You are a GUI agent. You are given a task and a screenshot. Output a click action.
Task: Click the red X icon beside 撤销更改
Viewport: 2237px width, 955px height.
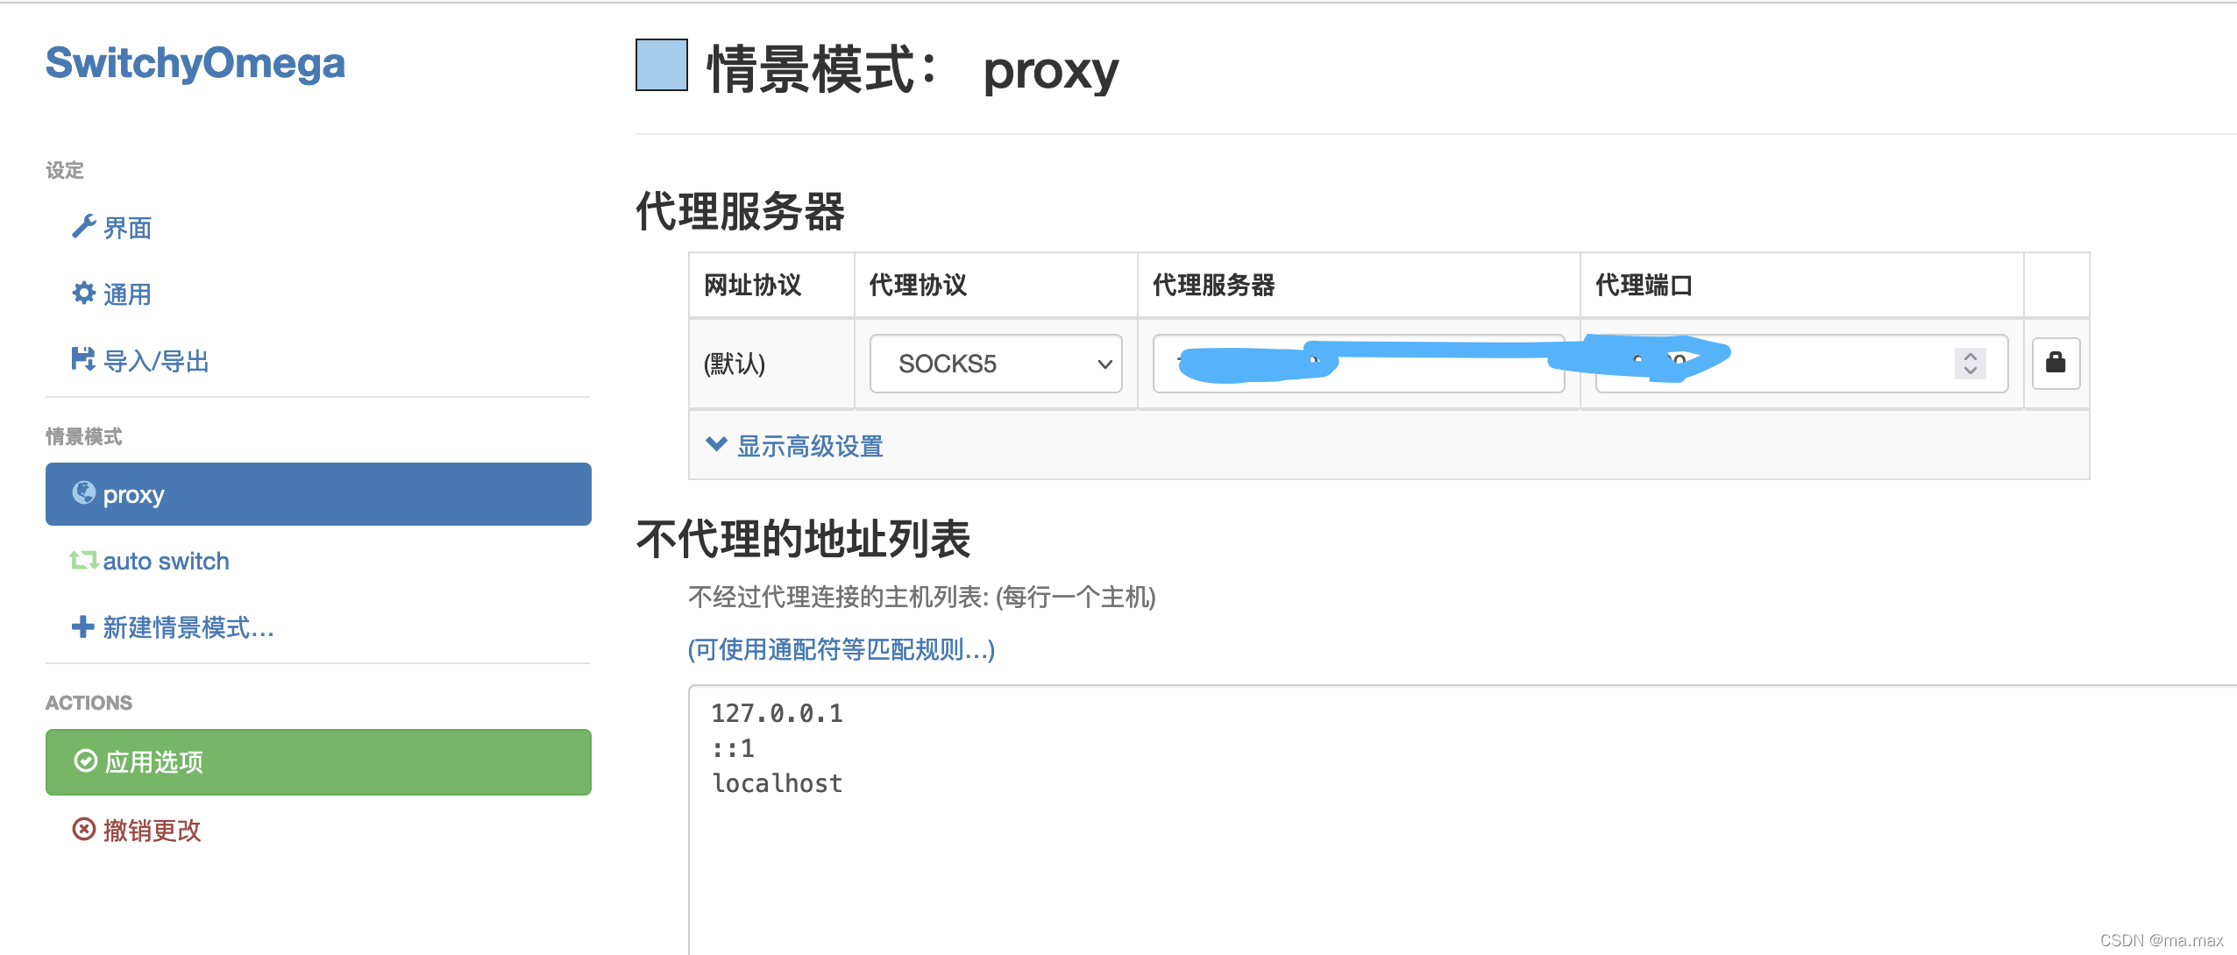pos(84,829)
